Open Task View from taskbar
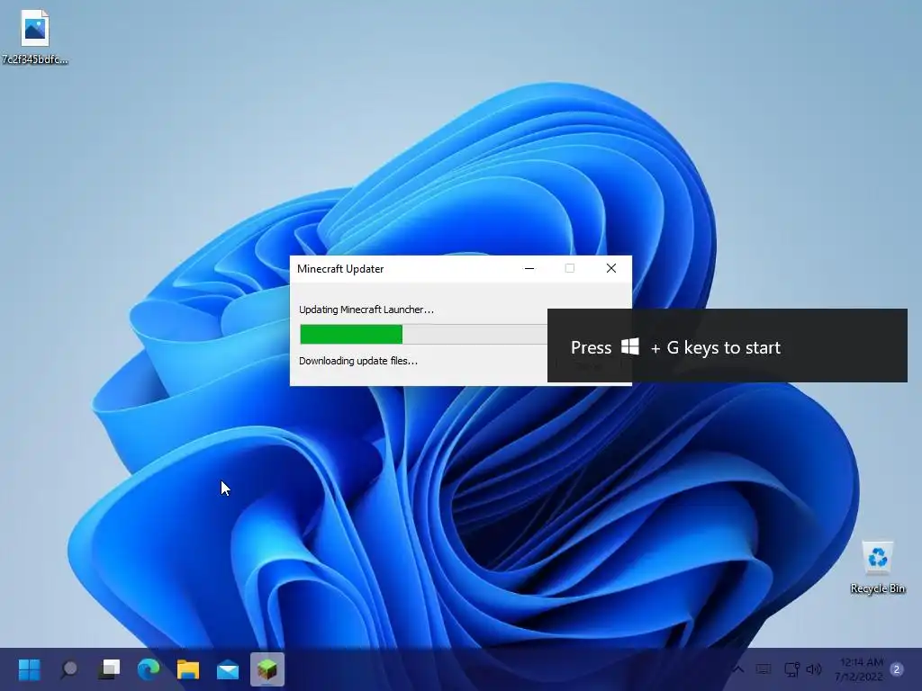The image size is (922, 691). 109,669
